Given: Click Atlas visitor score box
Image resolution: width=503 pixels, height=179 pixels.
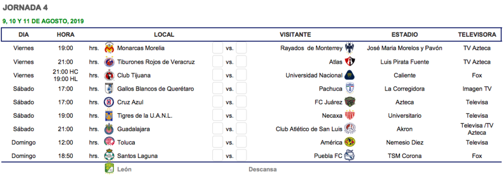Looking at the screenshot, I should pos(241,62).
